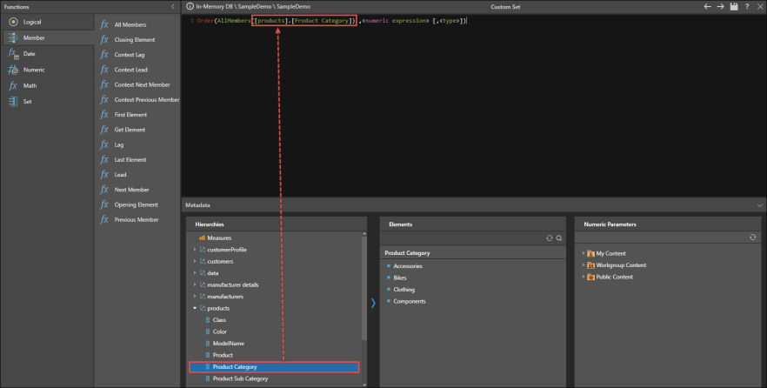This screenshot has width=767, height=388.
Task: Click the undo back arrow
Action: [707, 6]
